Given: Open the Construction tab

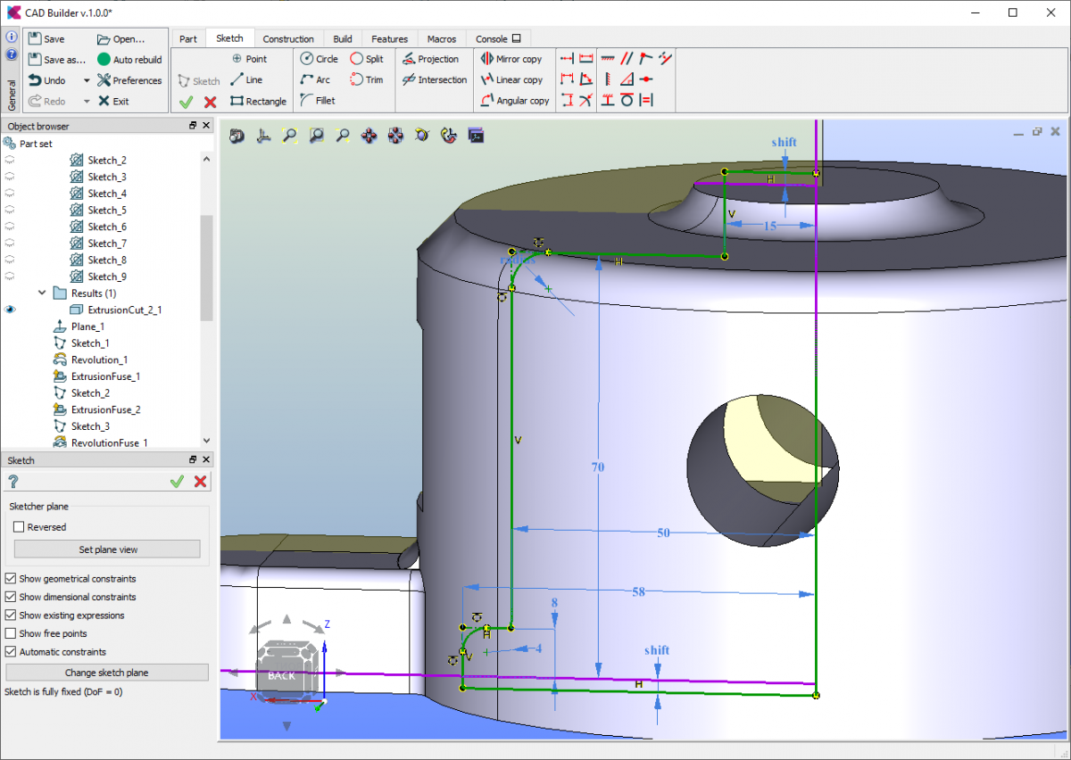Looking at the screenshot, I should click(288, 39).
